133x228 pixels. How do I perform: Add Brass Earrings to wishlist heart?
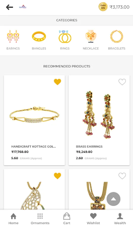point(122,82)
